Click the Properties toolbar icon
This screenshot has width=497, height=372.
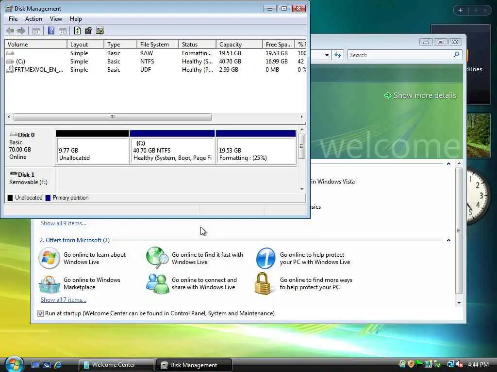click(x=88, y=31)
